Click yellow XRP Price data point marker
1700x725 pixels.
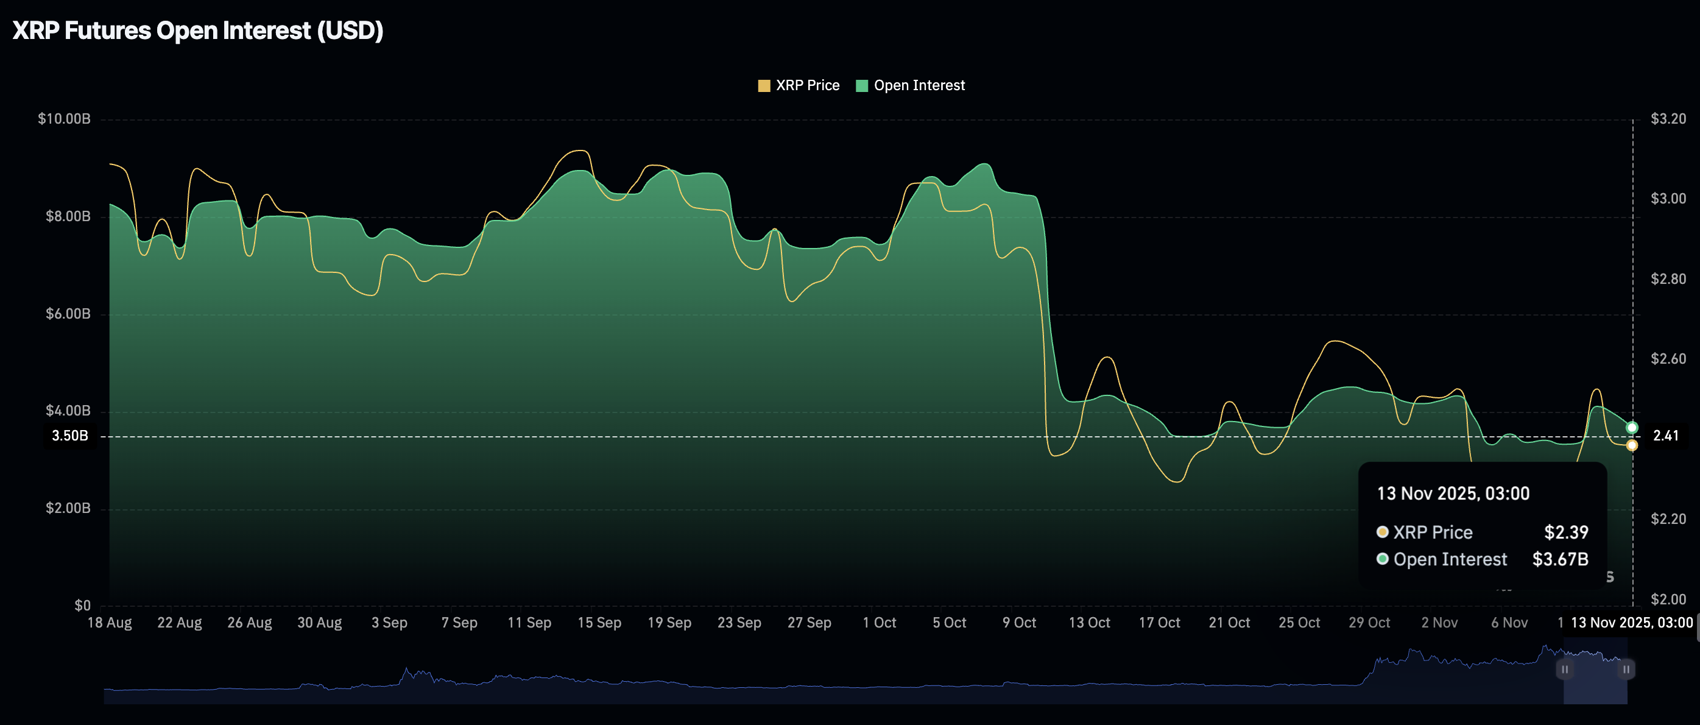(x=1631, y=446)
